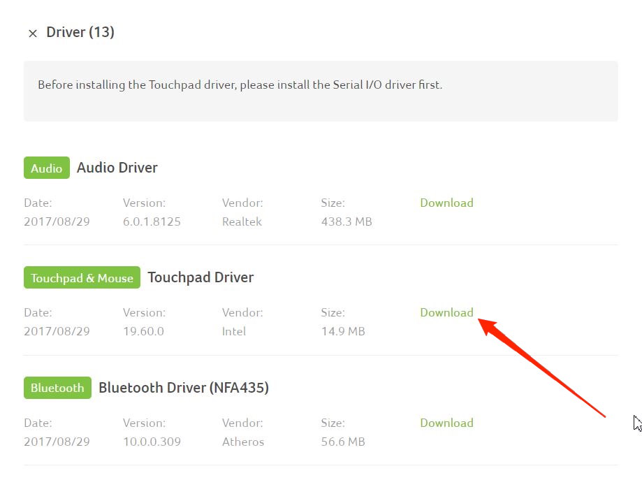Download the Intel Touchpad Driver
642x480 pixels.
coord(446,312)
